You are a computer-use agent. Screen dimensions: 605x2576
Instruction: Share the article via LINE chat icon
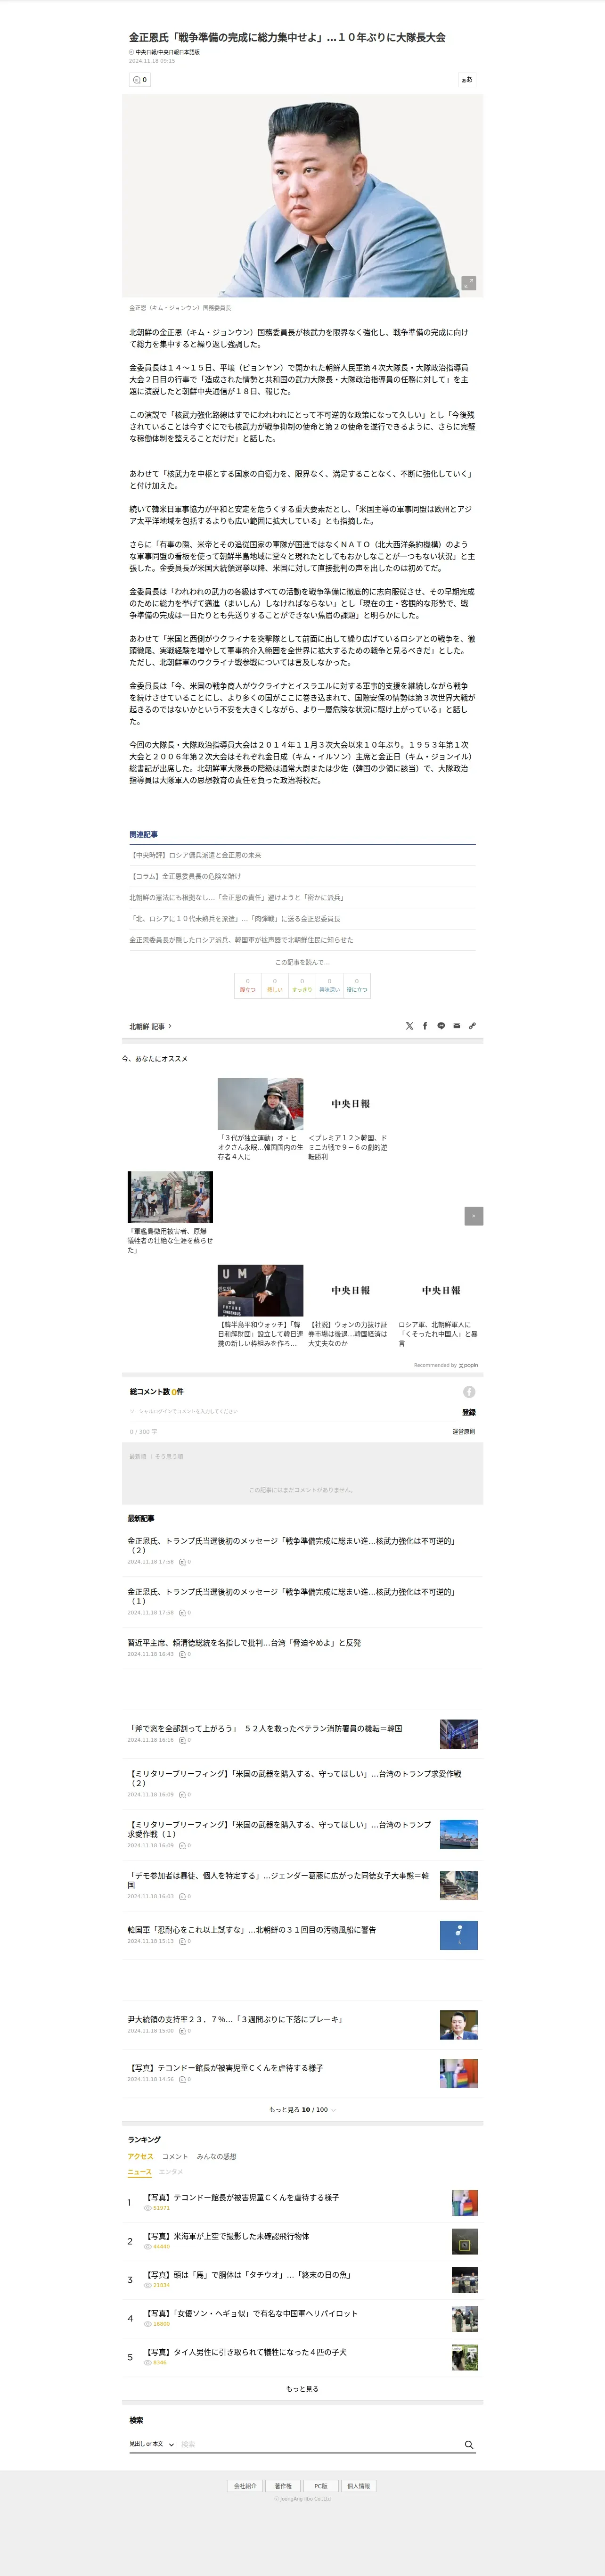pos(441,1026)
